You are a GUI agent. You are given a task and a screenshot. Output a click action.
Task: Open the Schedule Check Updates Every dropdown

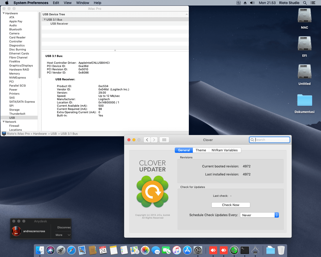(259, 215)
